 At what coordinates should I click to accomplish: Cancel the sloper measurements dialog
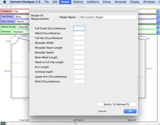point(102,111)
